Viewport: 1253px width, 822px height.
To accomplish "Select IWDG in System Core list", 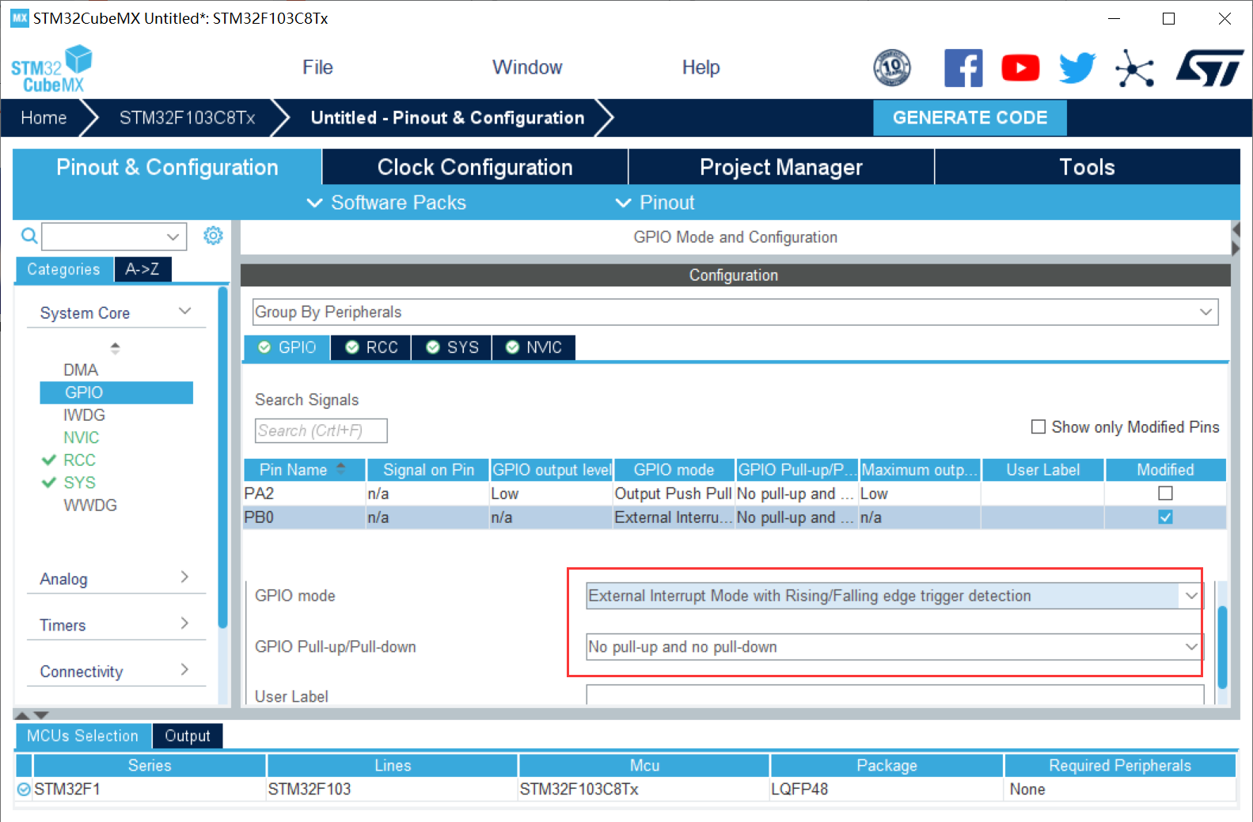I will (84, 415).
